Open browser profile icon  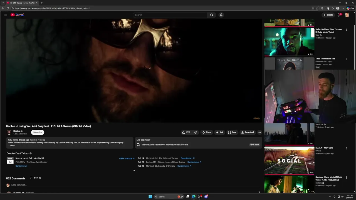click(x=338, y=8)
